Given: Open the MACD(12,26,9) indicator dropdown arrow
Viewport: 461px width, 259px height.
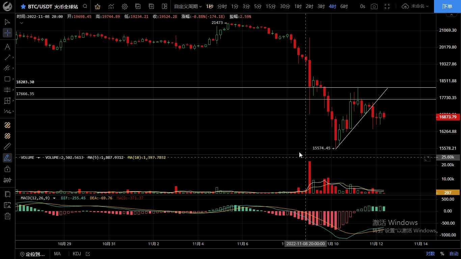Looking at the screenshot, I should [x=54, y=198].
